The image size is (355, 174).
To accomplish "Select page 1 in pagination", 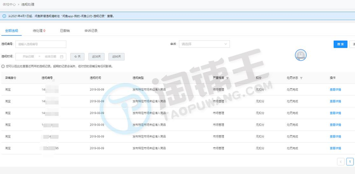I will [x=350, y=162].
